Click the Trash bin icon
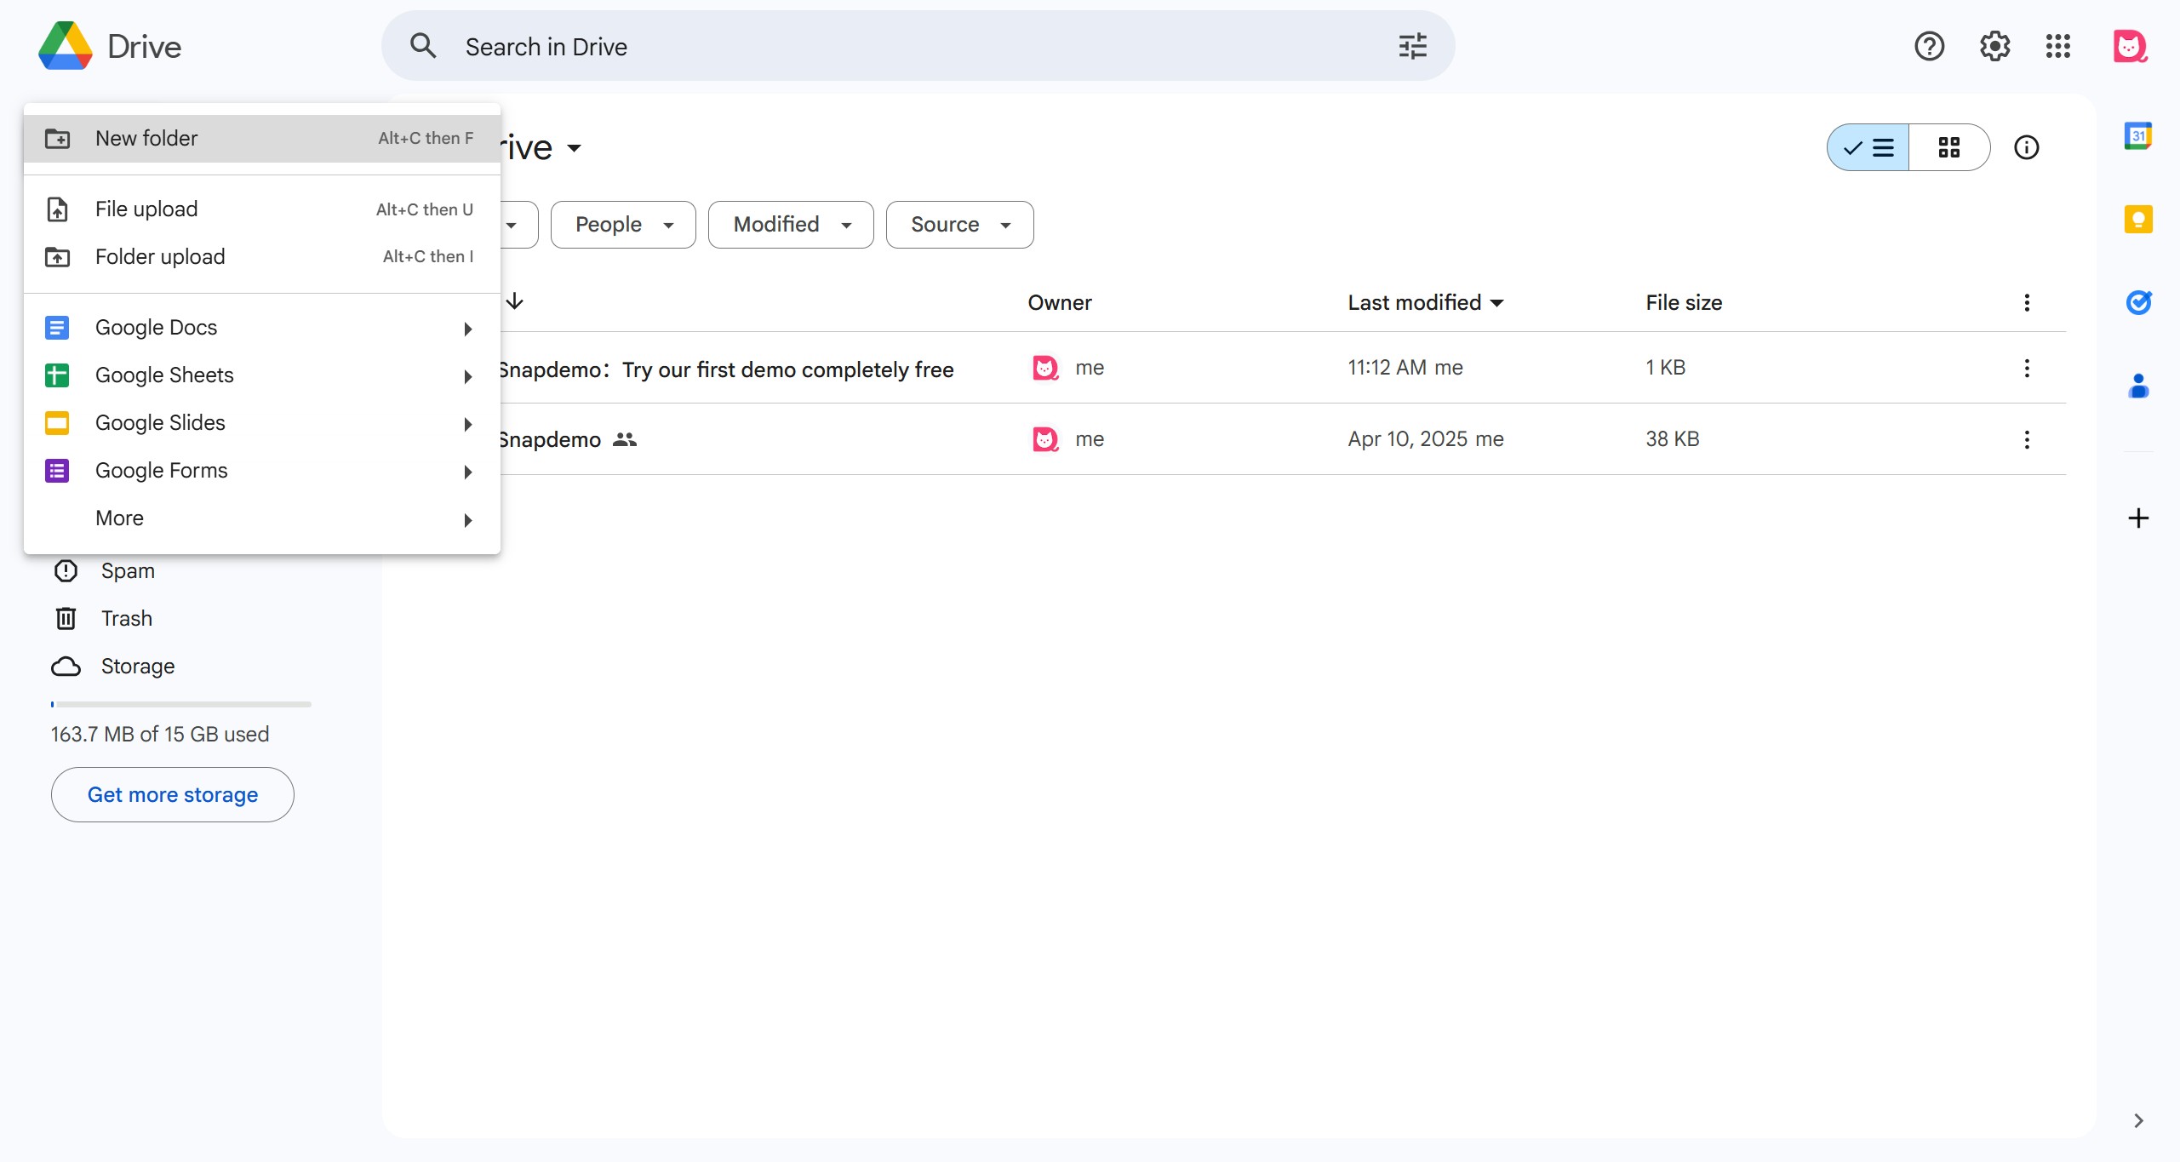The image size is (2180, 1162). [66, 618]
